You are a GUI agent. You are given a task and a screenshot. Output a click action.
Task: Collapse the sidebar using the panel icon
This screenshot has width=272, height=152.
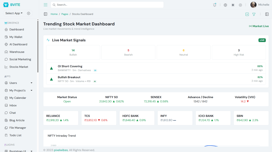[x=45, y=14]
